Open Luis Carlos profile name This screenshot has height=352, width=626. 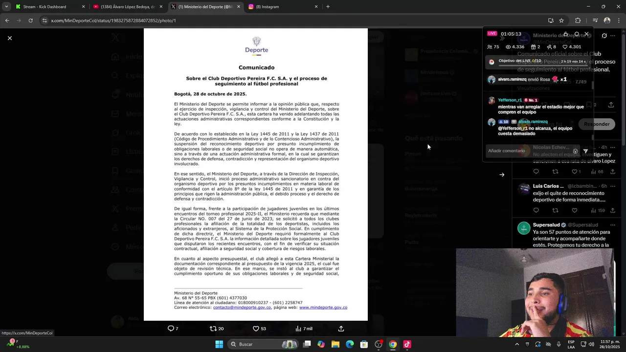coord(548,186)
